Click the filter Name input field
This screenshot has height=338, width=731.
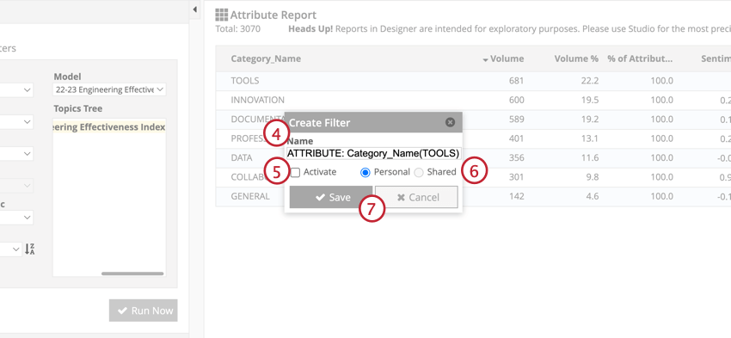tap(373, 153)
